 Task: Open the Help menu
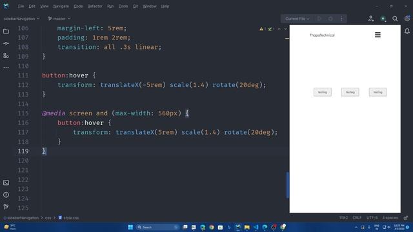click(x=165, y=6)
